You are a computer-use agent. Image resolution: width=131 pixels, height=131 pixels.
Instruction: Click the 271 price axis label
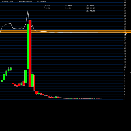click(x=125, y=14)
